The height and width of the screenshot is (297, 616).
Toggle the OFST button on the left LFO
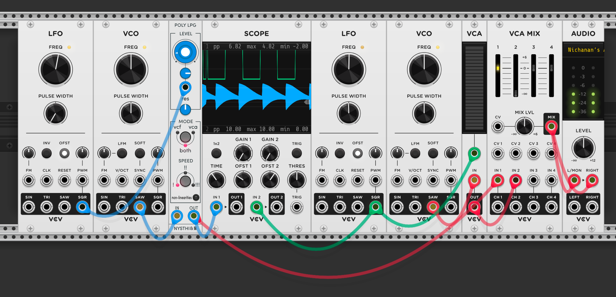(x=64, y=153)
